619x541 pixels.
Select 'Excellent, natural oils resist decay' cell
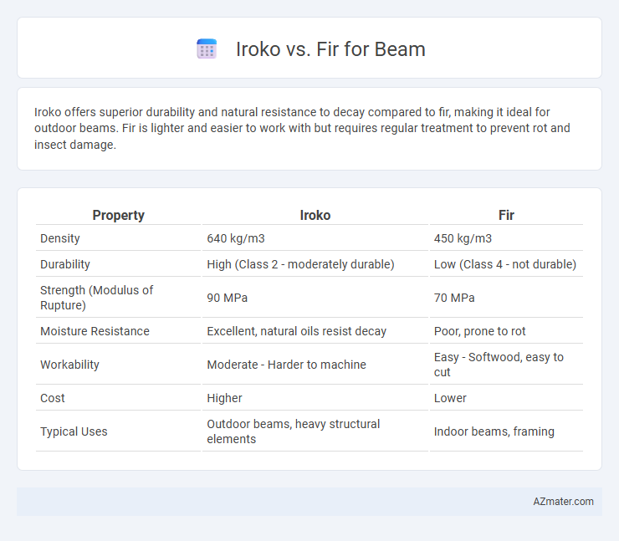[296, 331]
